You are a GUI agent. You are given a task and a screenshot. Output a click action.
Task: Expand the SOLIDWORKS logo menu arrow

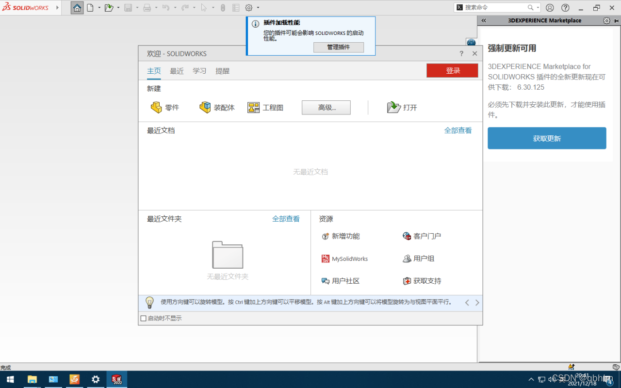click(x=58, y=8)
